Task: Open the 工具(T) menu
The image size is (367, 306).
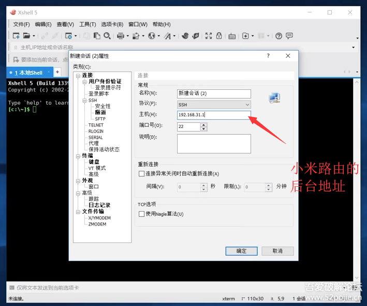Action: click(87, 24)
